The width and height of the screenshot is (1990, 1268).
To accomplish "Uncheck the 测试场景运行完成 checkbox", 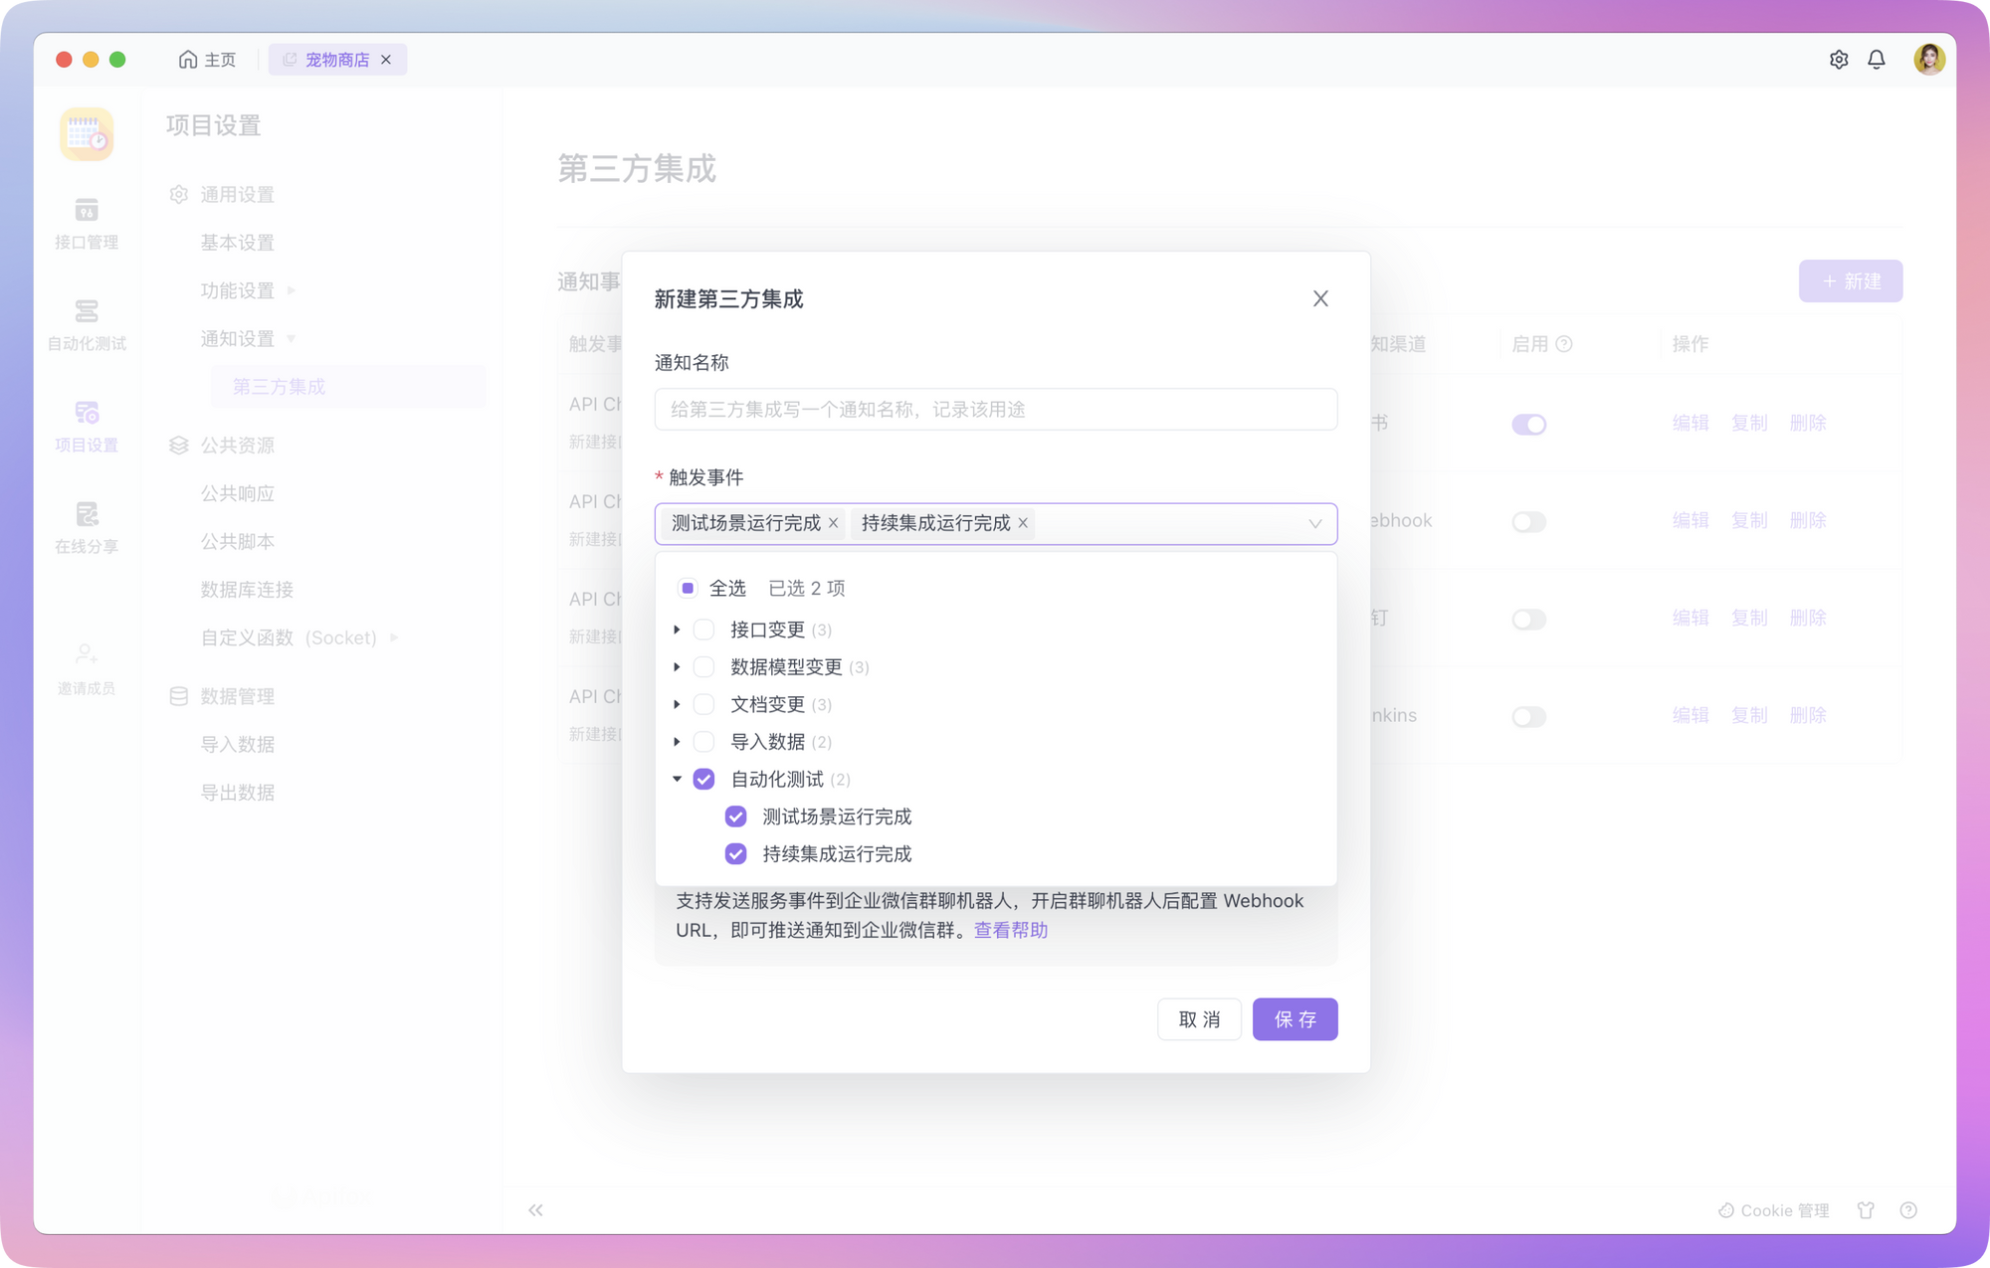I will pos(735,816).
